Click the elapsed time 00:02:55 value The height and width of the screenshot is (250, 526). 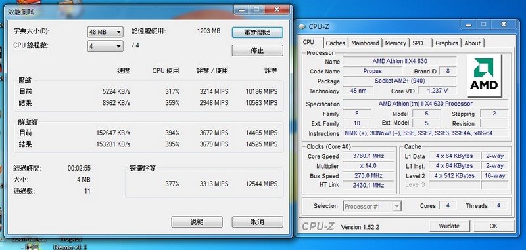(79, 168)
